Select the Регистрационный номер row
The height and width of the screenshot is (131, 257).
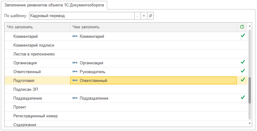click(36, 116)
